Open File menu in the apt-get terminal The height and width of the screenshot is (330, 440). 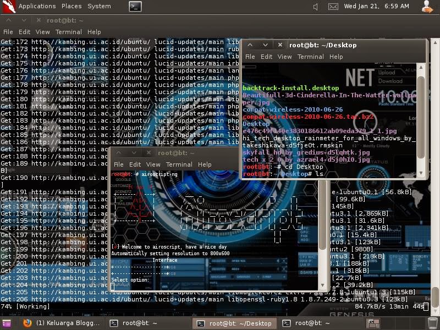tap(8, 32)
